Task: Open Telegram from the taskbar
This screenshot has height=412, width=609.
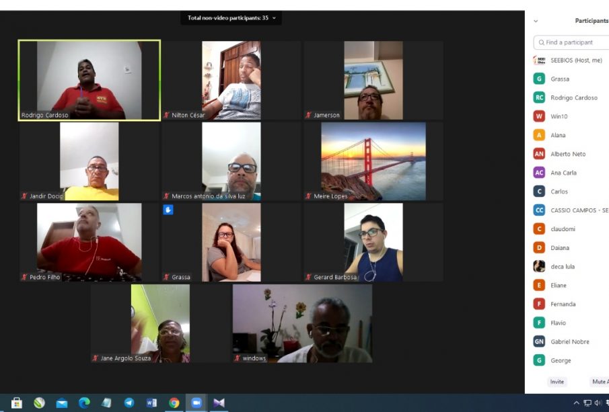Action: click(129, 403)
